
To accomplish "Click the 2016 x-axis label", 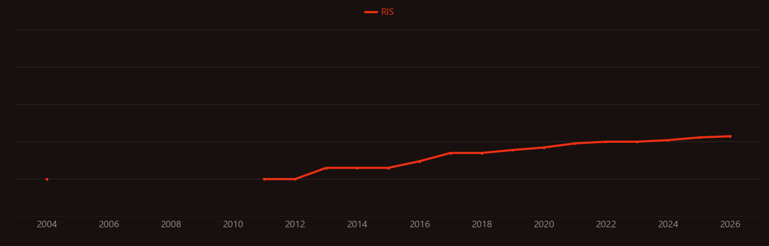I will point(420,225).
